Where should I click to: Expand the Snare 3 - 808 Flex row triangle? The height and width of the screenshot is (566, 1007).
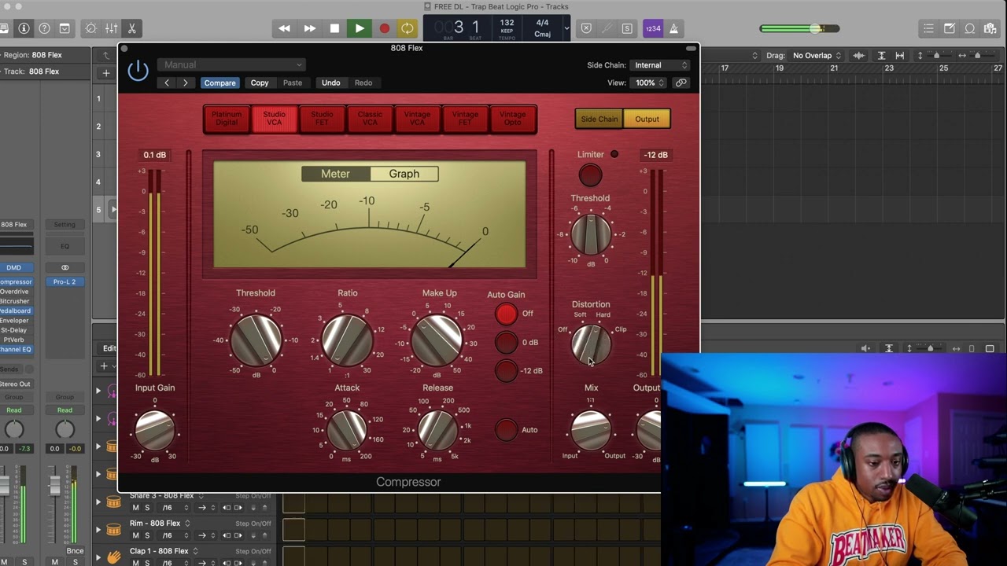pyautogui.click(x=98, y=502)
